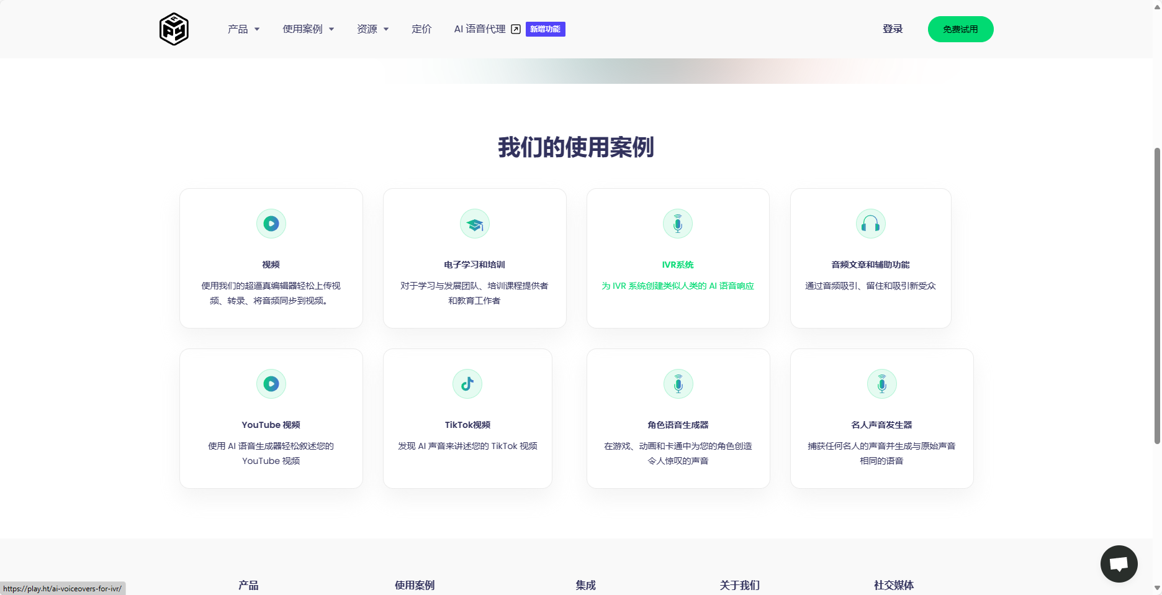Click the external link icon beside AI 语音代理
Screen dimensions: 1162x595
(516, 29)
